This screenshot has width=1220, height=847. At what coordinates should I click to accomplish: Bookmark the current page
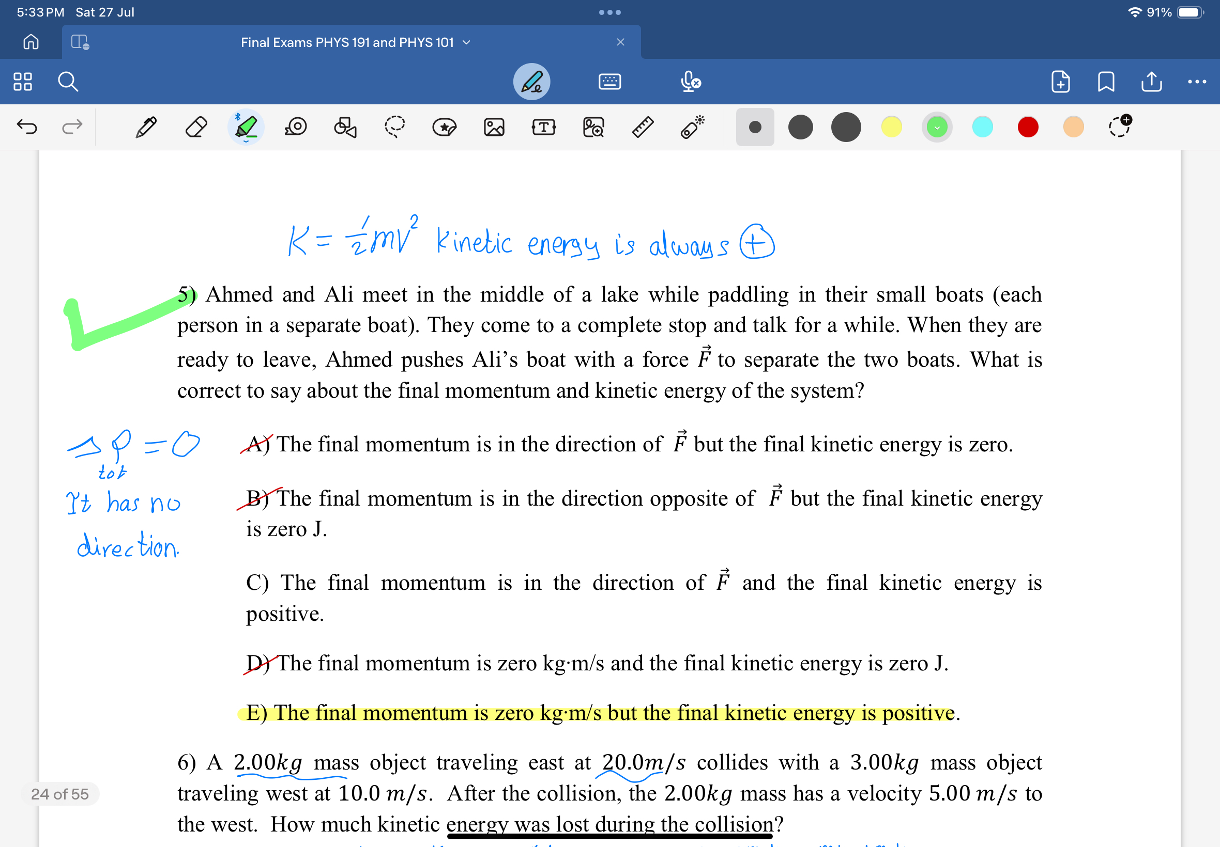1106,81
